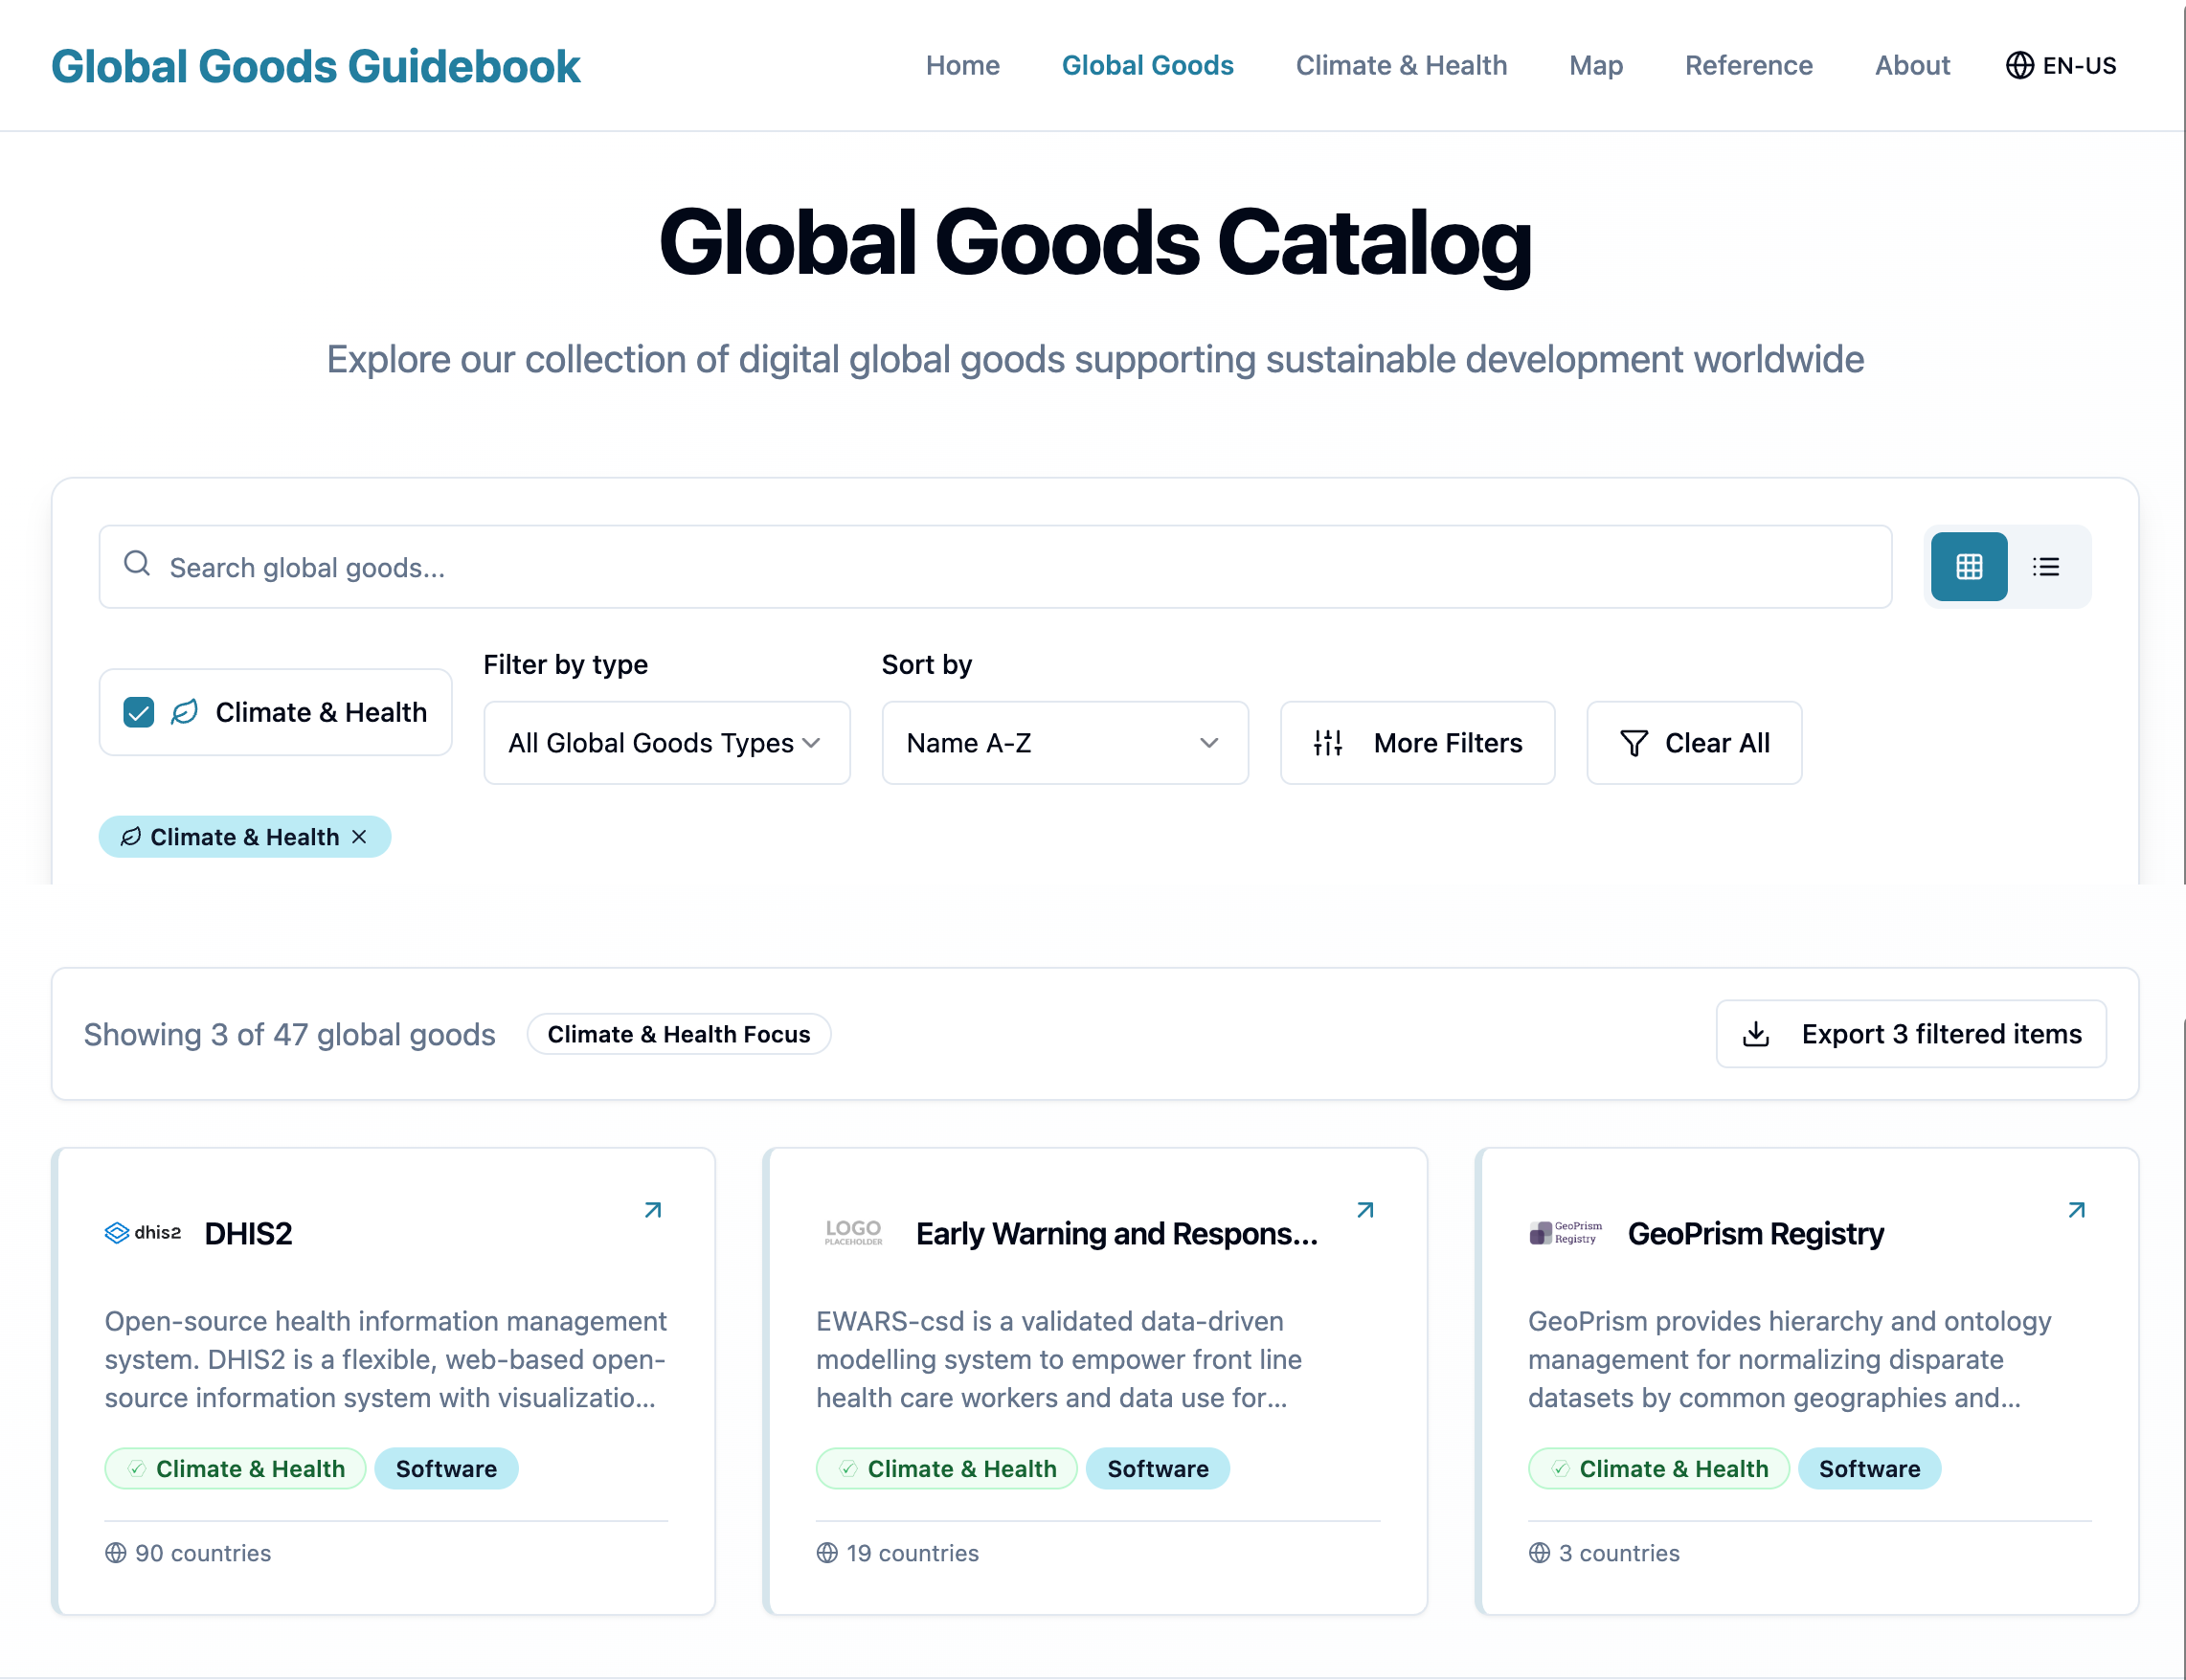The height and width of the screenshot is (1680, 2186).
Task: Click the Global Goods Guidebook site title
Action: (x=315, y=66)
